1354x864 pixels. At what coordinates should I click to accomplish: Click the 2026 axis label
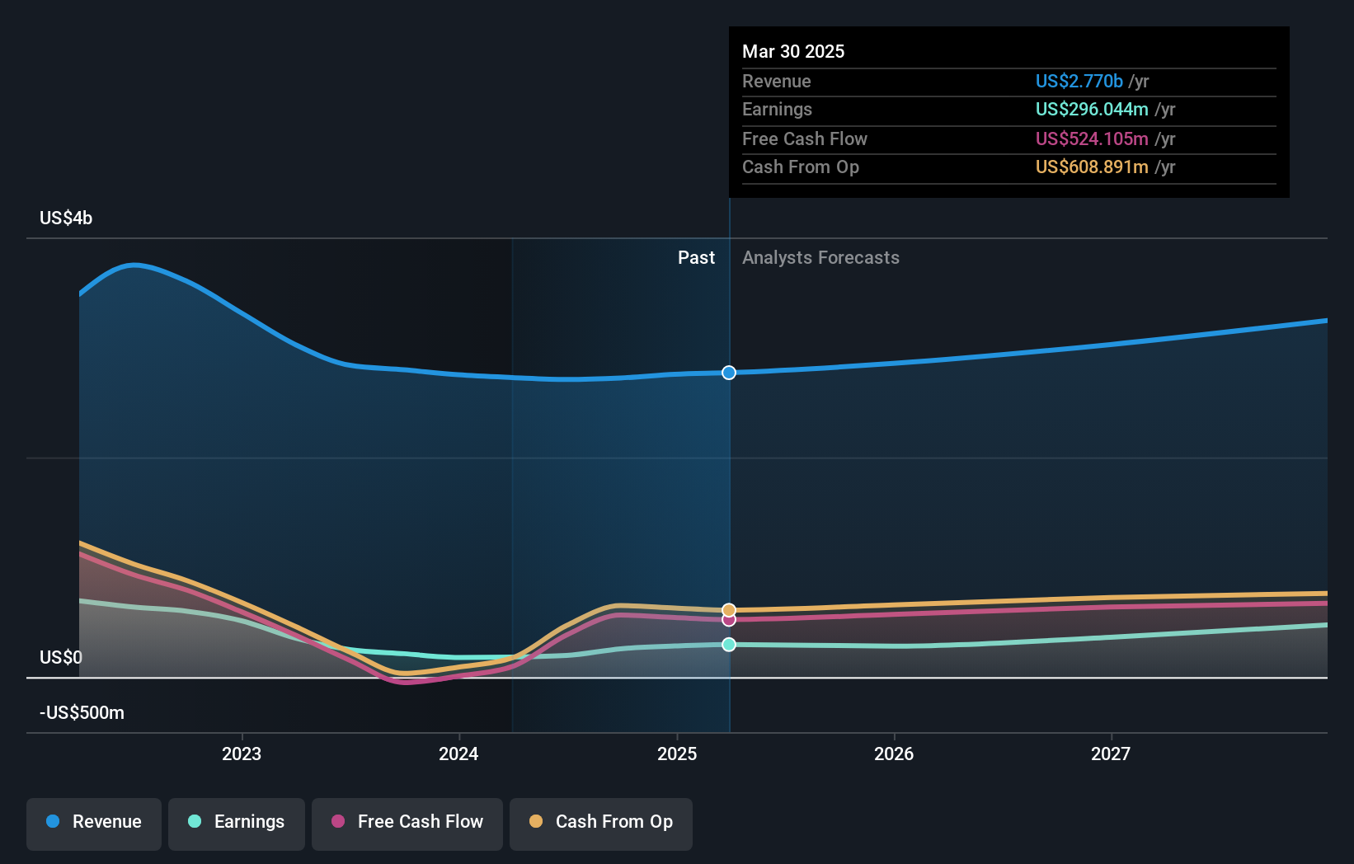pyautogui.click(x=894, y=754)
